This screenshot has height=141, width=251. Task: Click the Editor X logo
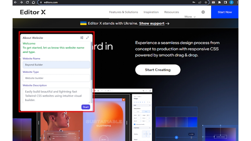point(33,12)
